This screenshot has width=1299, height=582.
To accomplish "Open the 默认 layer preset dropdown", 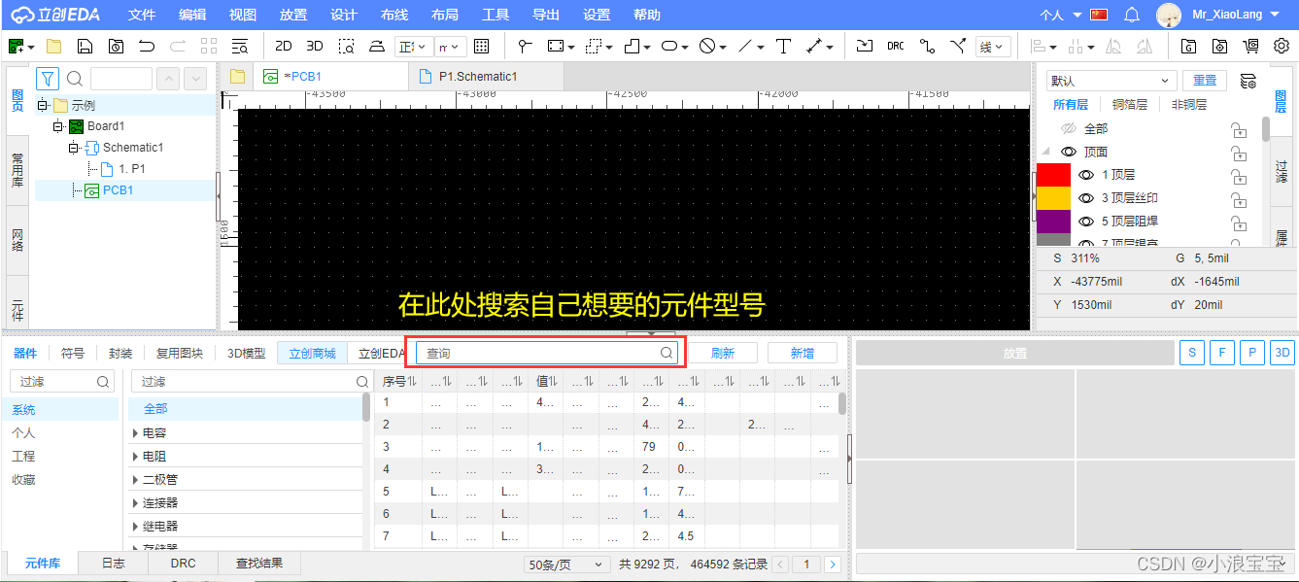I will coord(1111,81).
